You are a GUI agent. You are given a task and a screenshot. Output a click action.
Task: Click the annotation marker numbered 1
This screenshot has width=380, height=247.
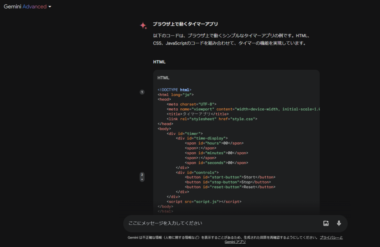[142, 92]
